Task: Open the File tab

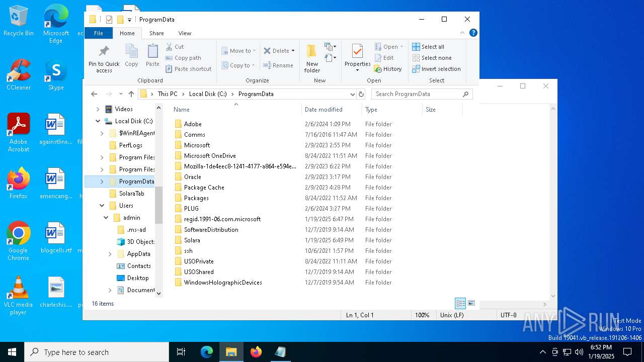Action: [x=99, y=33]
